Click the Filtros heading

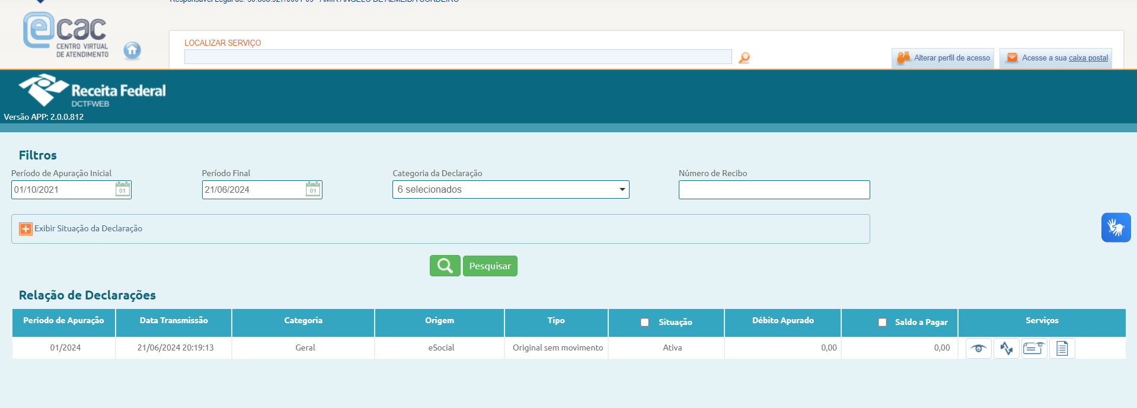[38, 155]
